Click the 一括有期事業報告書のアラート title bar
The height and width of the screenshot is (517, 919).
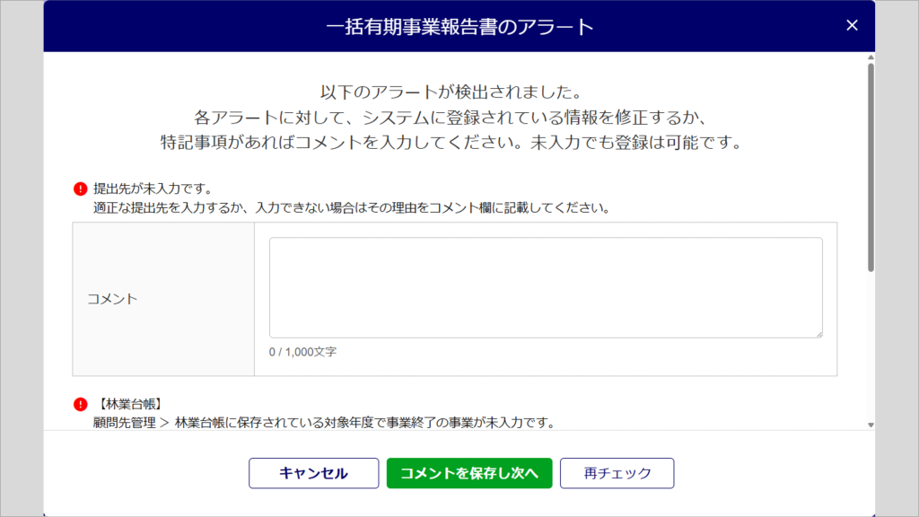[459, 26]
